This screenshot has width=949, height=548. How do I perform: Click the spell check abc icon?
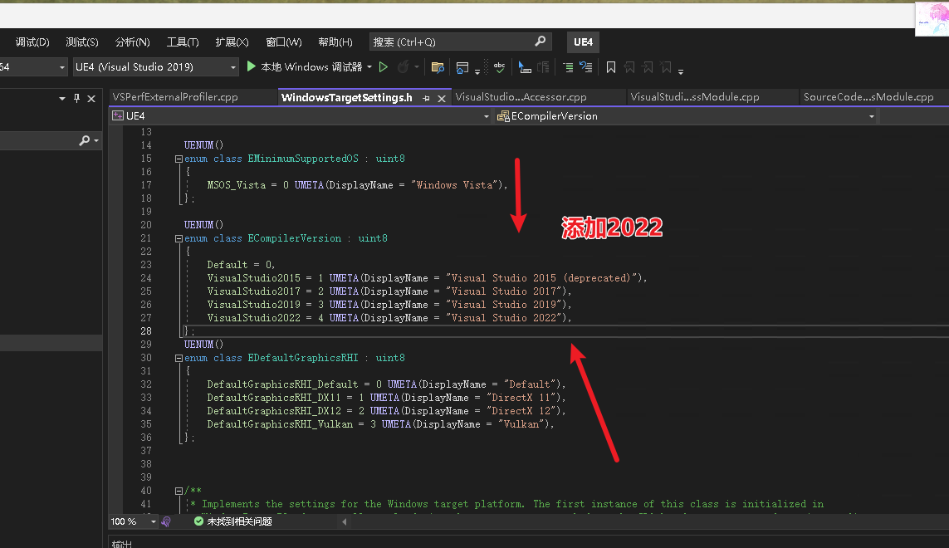(x=499, y=66)
